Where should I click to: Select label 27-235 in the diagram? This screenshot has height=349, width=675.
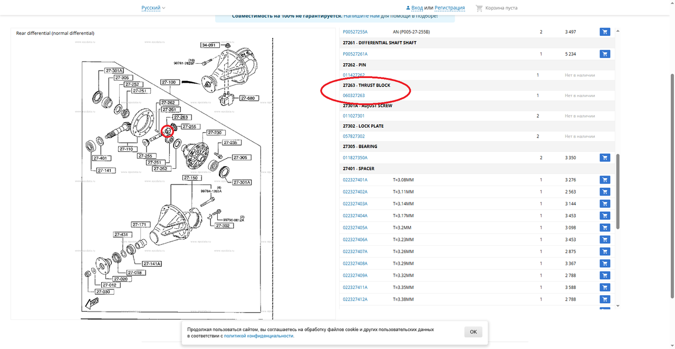[231, 142]
